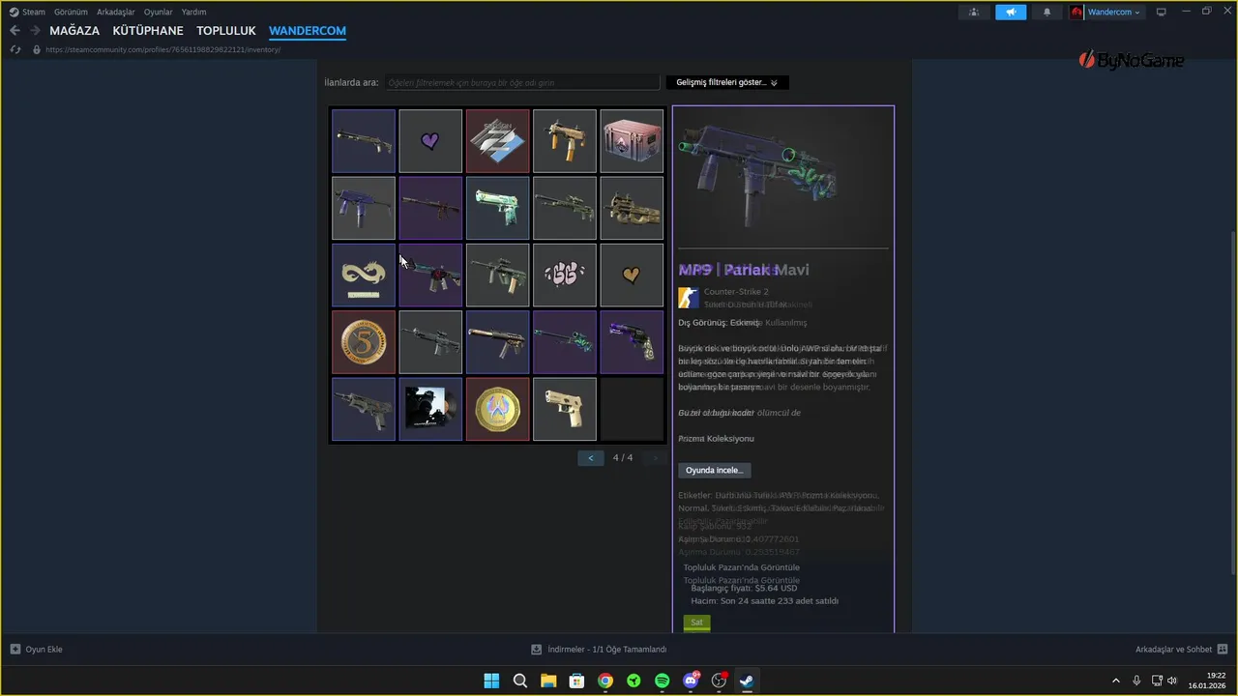Go to the KÜTÜPHANE tab

click(148, 31)
